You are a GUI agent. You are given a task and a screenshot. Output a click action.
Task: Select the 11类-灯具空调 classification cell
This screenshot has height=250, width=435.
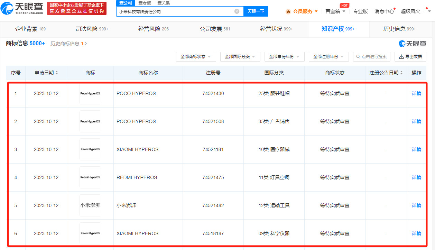[274, 177]
